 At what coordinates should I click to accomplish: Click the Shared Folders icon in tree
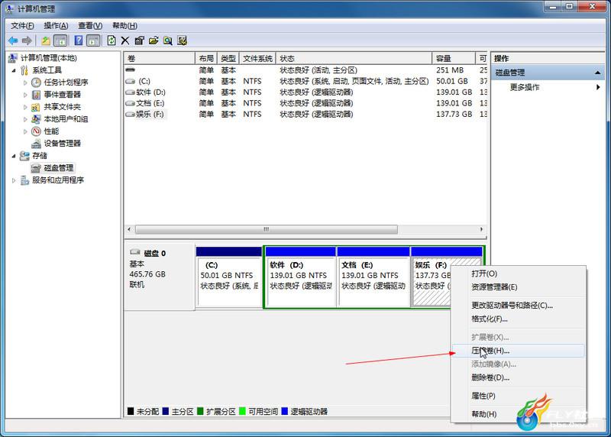coord(36,107)
